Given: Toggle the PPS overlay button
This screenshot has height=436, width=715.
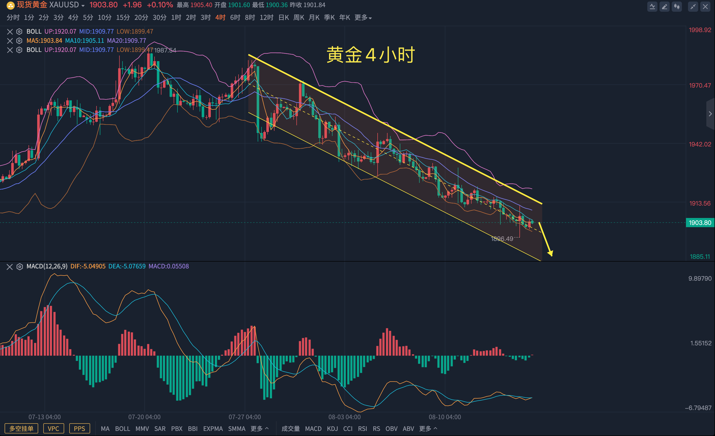Looking at the screenshot, I should click(79, 428).
